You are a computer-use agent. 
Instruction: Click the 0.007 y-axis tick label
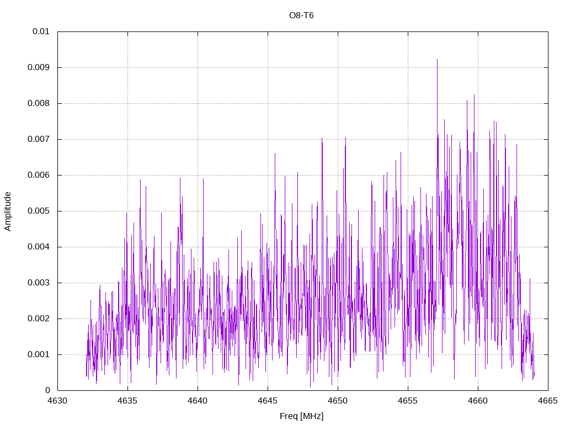(x=39, y=139)
